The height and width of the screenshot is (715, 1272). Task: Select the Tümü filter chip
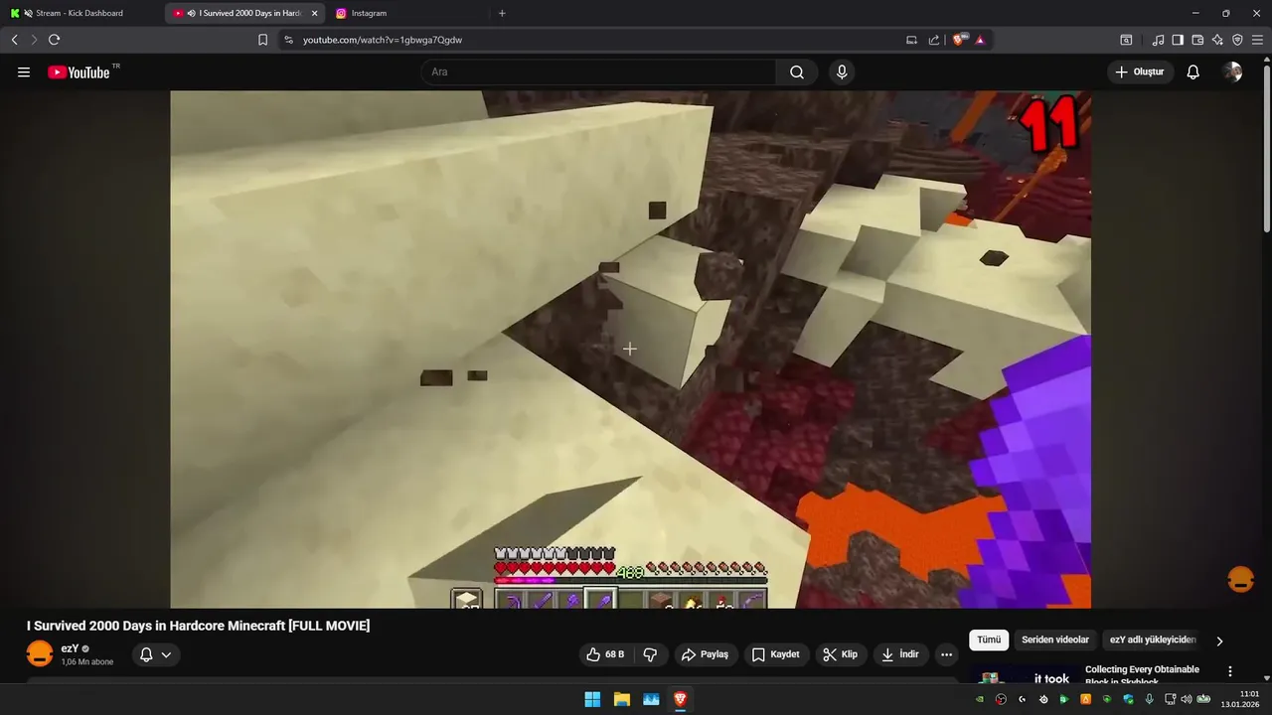(989, 641)
